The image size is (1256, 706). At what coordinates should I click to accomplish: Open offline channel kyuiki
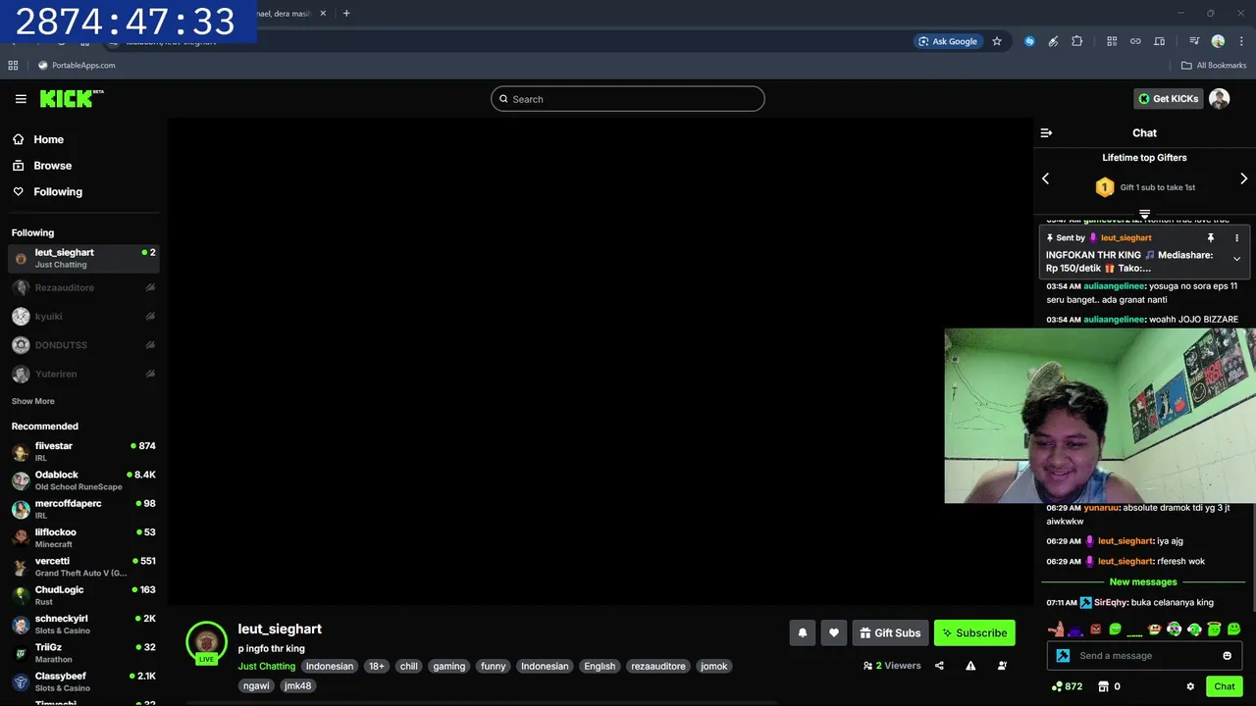83,317
